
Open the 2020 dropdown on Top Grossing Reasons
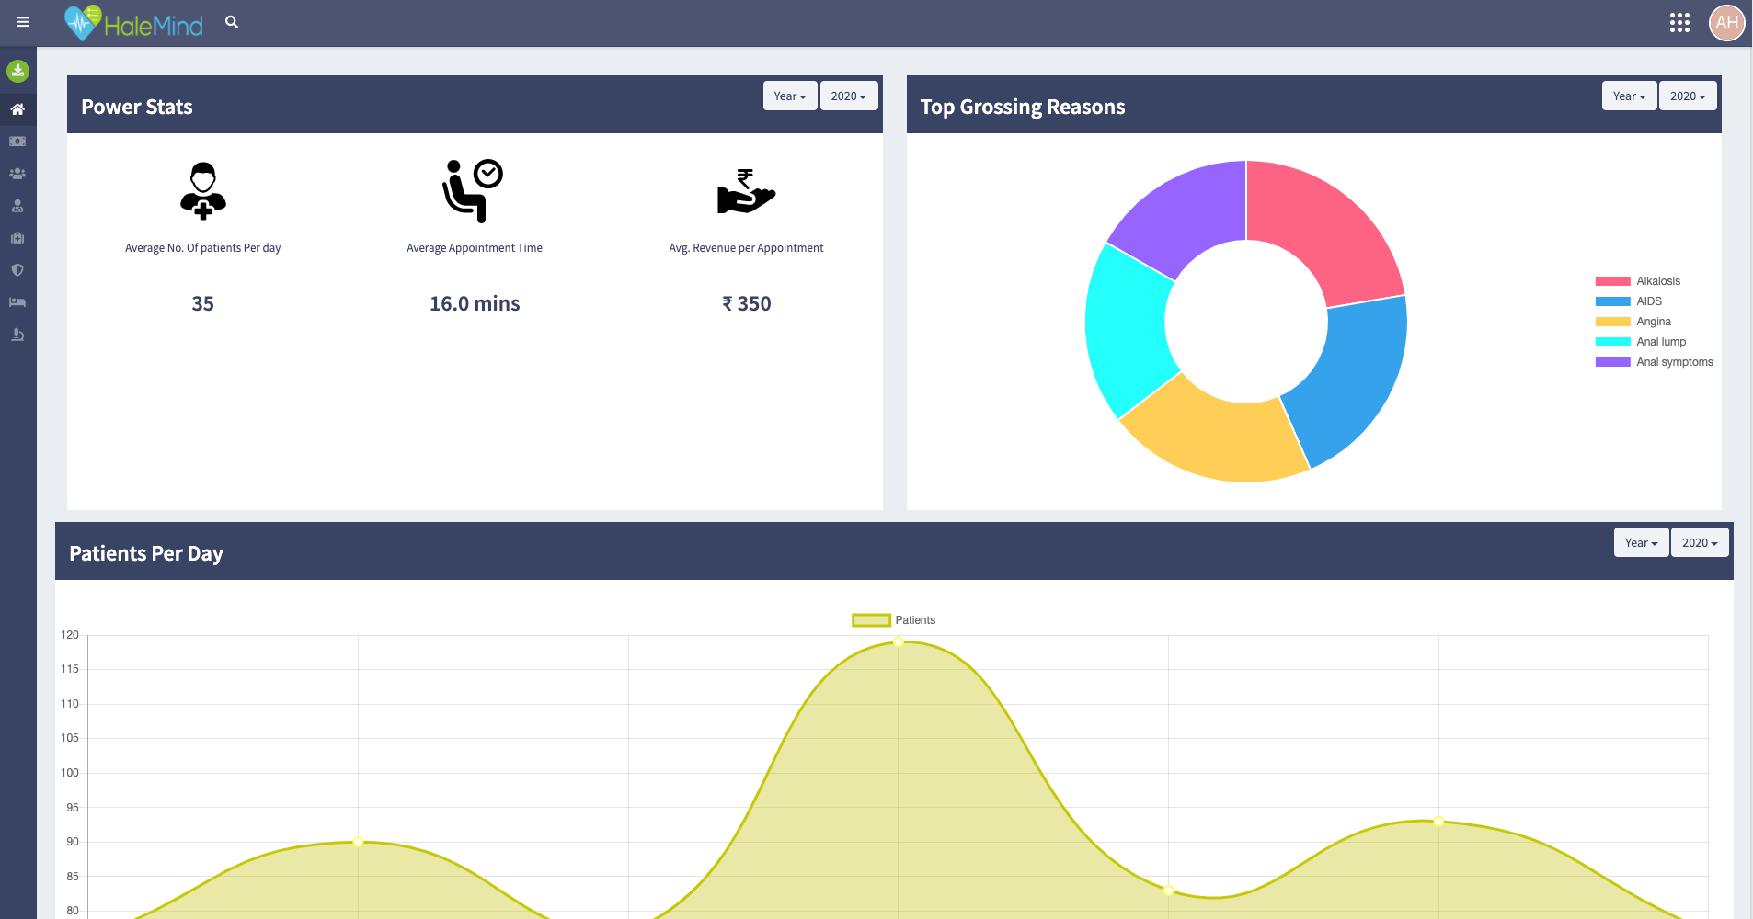point(1687,96)
